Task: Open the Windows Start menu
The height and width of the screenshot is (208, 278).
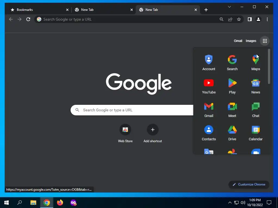Action: pyautogui.click(x=7, y=203)
